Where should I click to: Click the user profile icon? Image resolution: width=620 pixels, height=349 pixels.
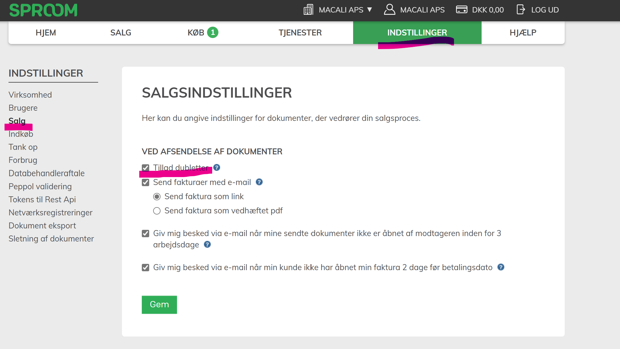click(x=389, y=10)
